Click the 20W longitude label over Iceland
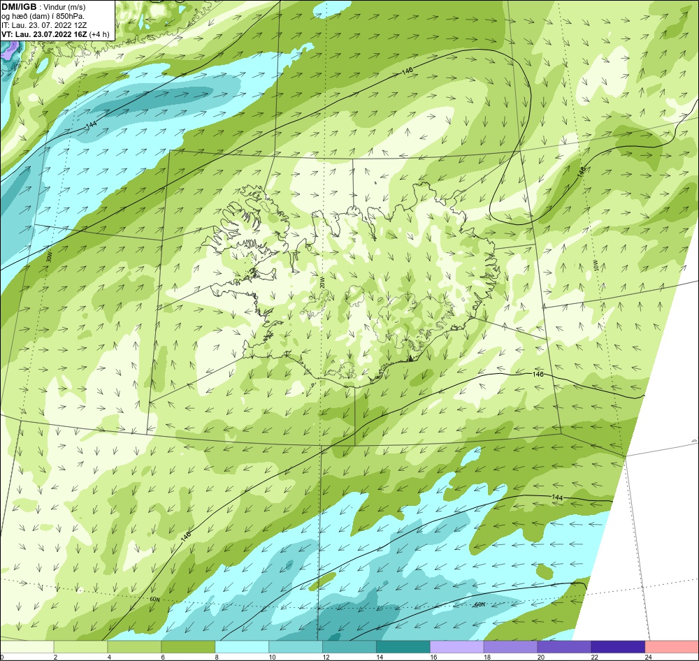The image size is (699, 661). tap(322, 282)
